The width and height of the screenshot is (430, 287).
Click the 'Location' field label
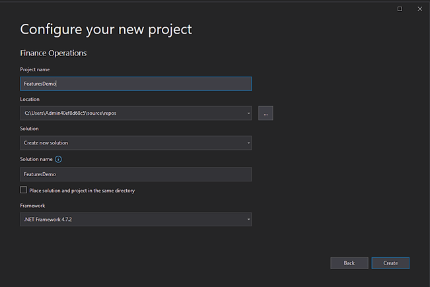(30, 99)
